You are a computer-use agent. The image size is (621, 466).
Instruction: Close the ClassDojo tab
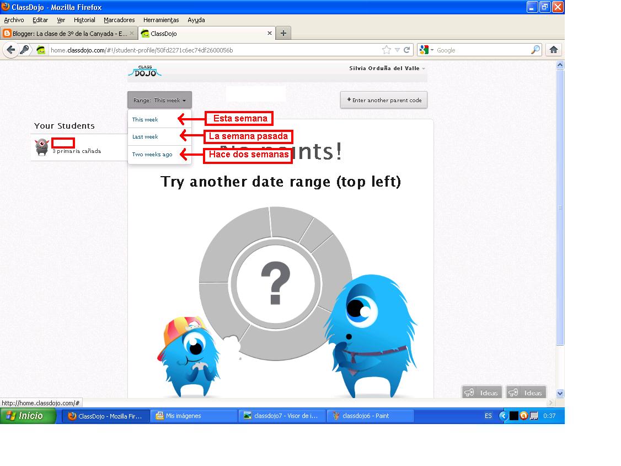[270, 33]
